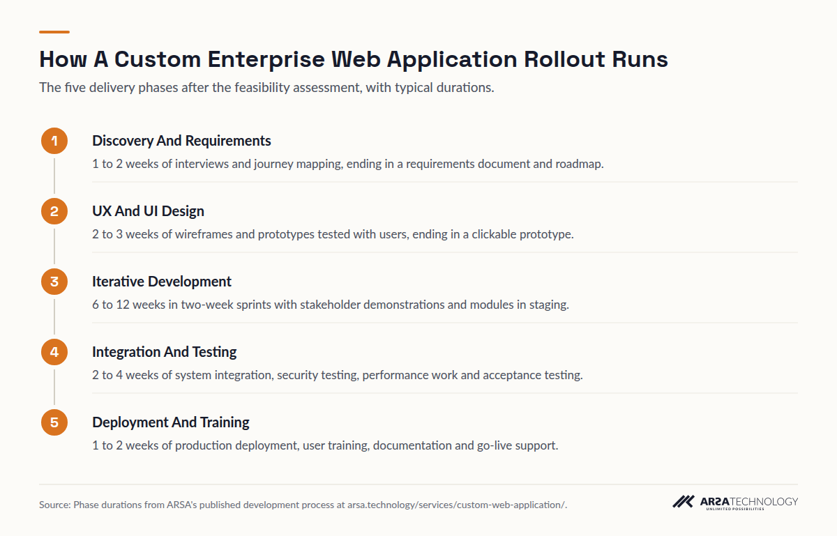Click the '2 to 3 weeks of wireframes' description

333,234
